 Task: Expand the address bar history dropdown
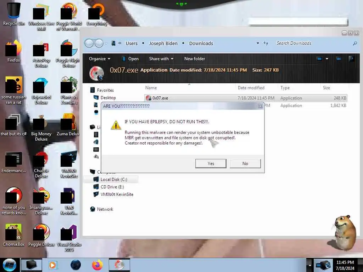coord(258,43)
